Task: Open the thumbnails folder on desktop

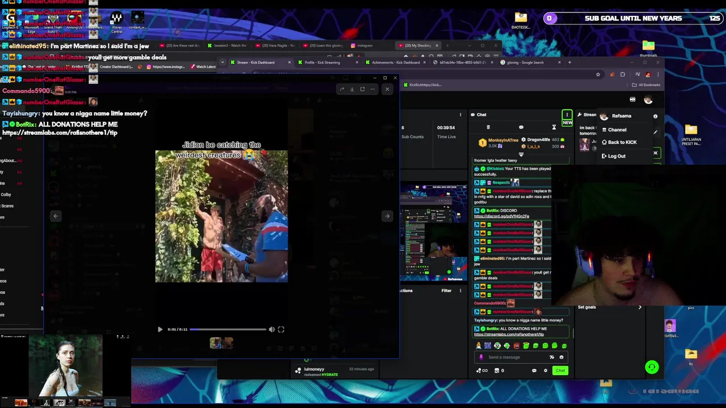Action: [648, 48]
